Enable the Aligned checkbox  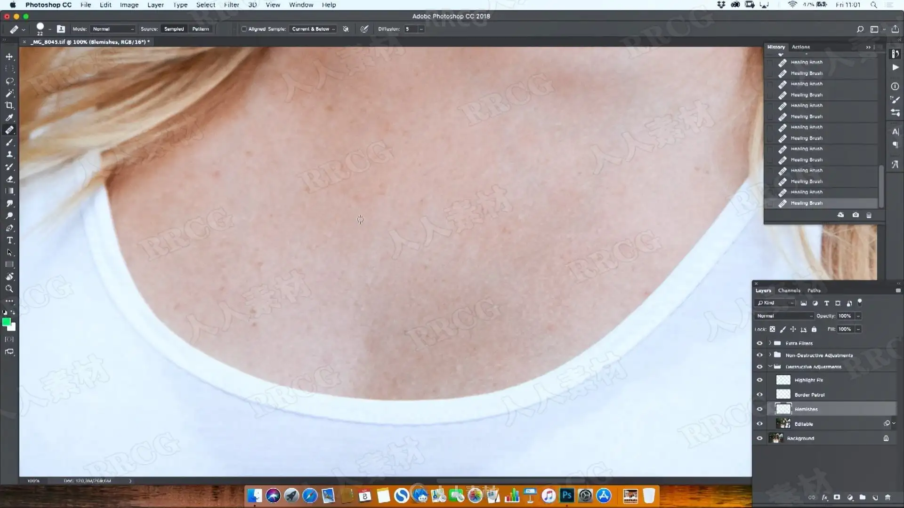244,29
